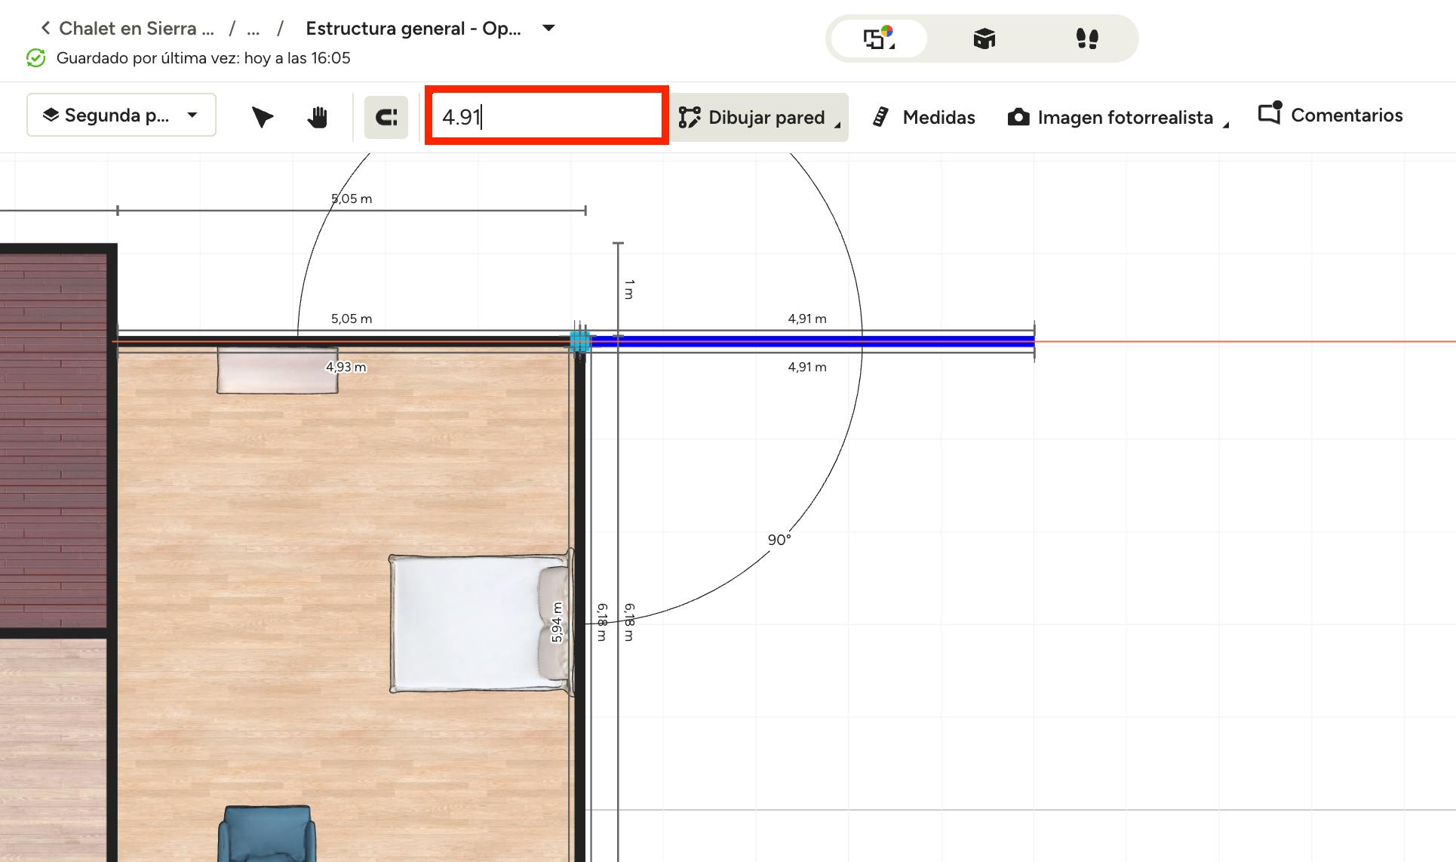This screenshot has height=862, width=1456.
Task: Activate the hand pan tool
Action: (318, 117)
